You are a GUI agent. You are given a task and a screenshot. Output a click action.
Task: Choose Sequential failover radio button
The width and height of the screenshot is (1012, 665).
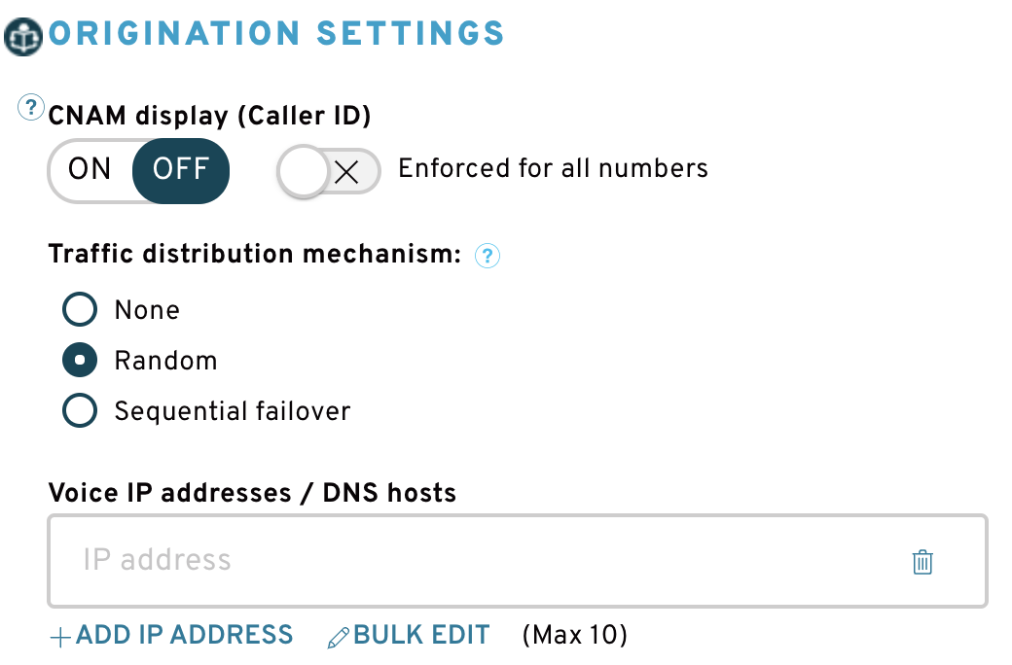[x=80, y=410]
